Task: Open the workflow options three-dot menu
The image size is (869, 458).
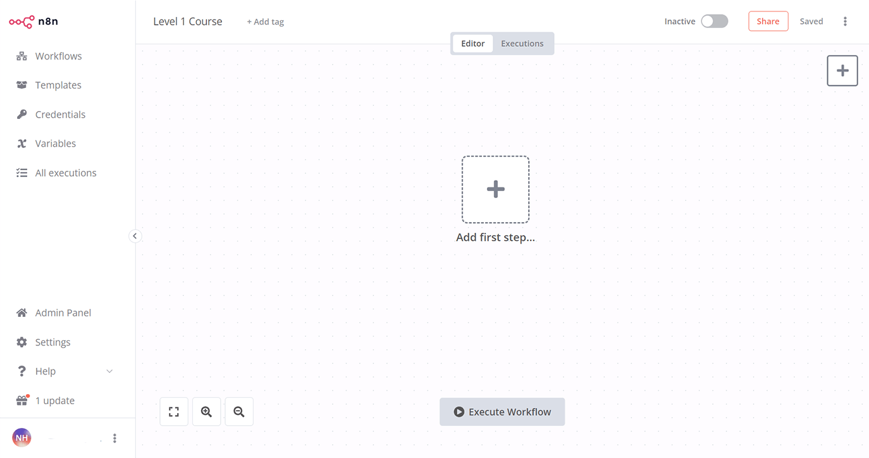Action: 845,21
